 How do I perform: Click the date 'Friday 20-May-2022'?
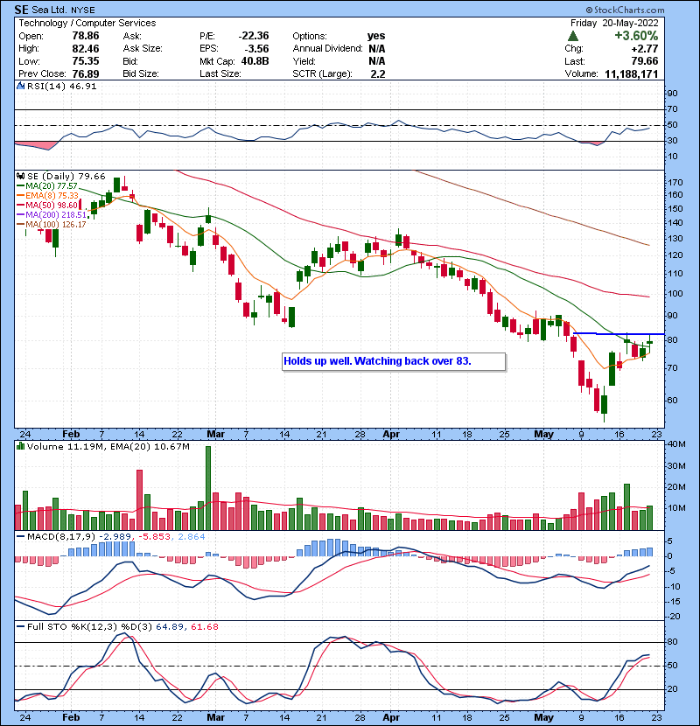pos(614,23)
